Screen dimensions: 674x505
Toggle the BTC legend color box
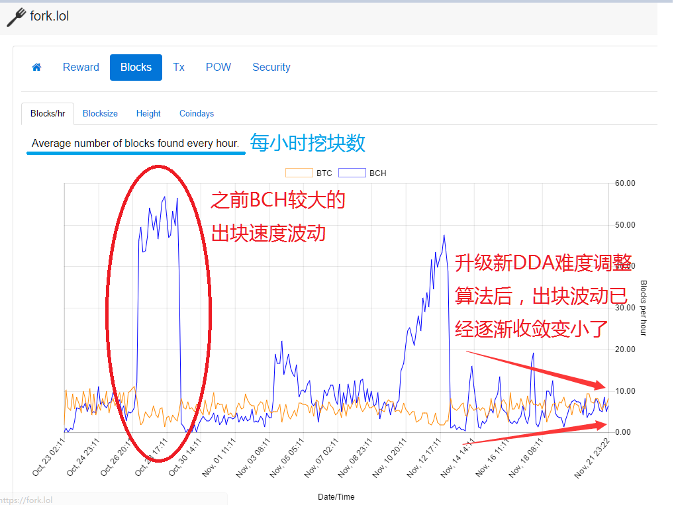pos(299,173)
